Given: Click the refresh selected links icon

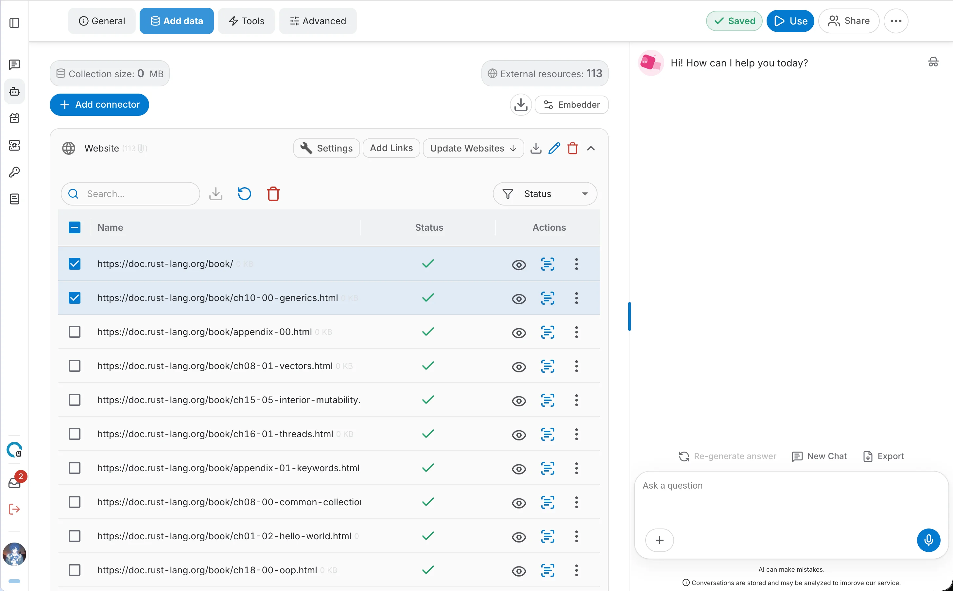Looking at the screenshot, I should point(245,193).
